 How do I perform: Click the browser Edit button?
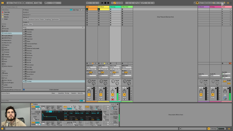pos(82,10)
